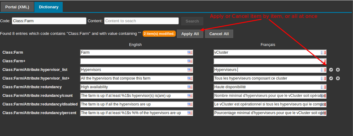Cancel the Hyperviseurs change with its X icon
This screenshot has height=136, width=353.
tap(338, 70)
